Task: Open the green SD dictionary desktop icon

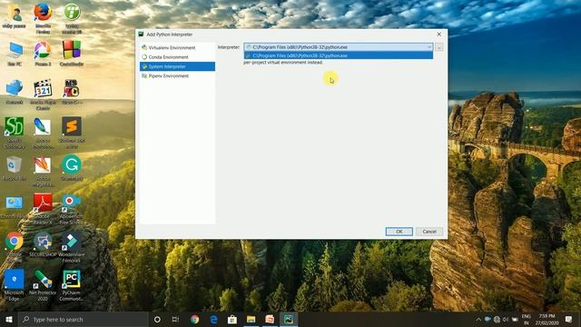Action: [15, 133]
